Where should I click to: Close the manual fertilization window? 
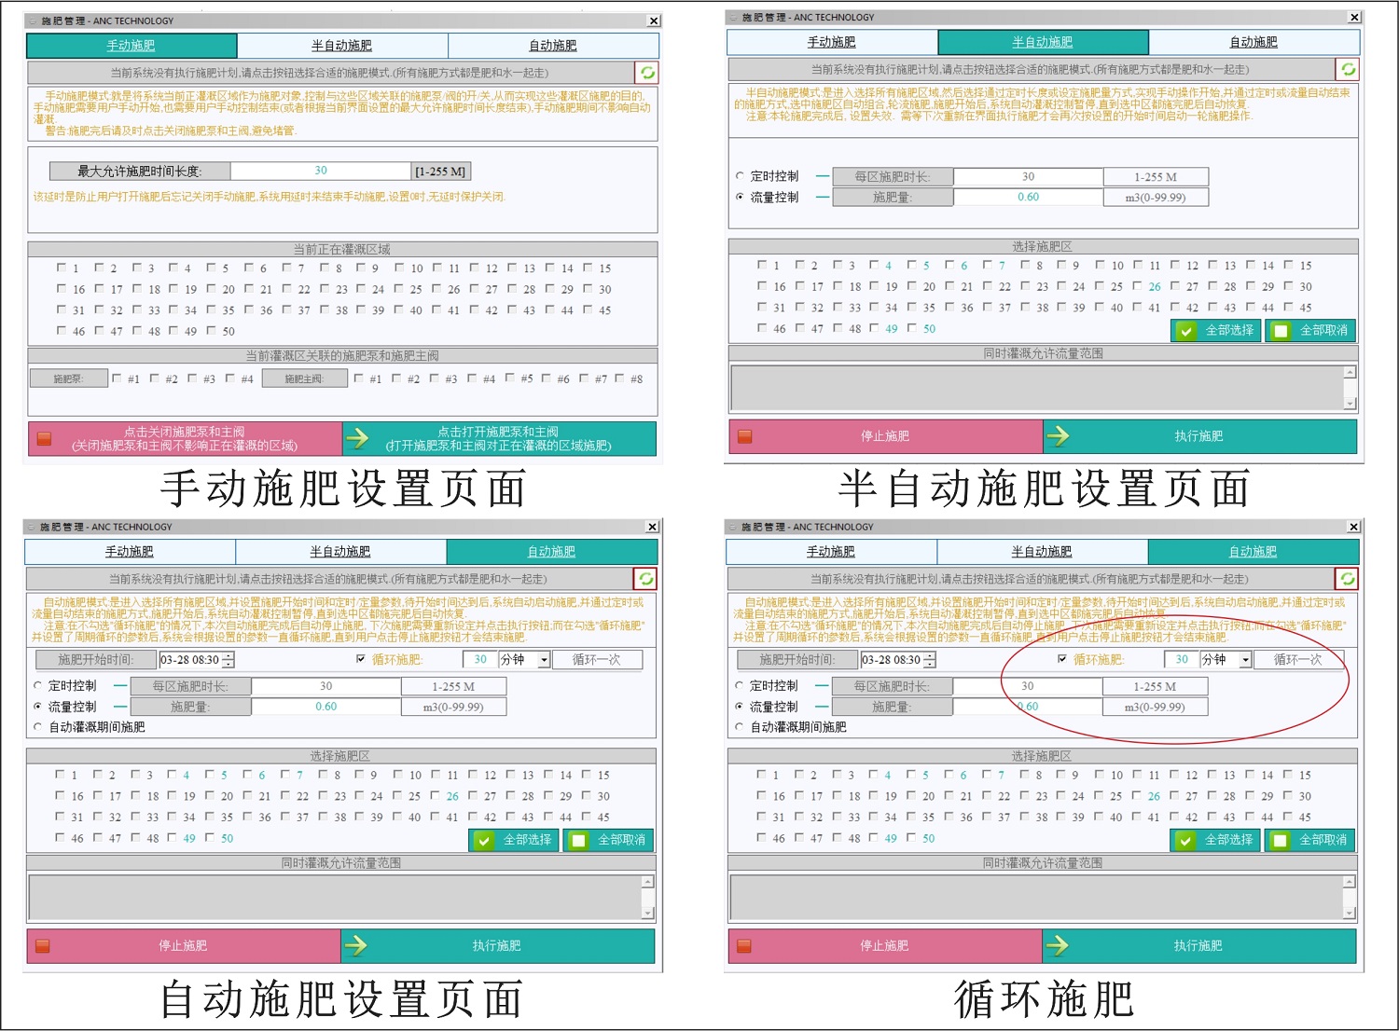coord(653,21)
